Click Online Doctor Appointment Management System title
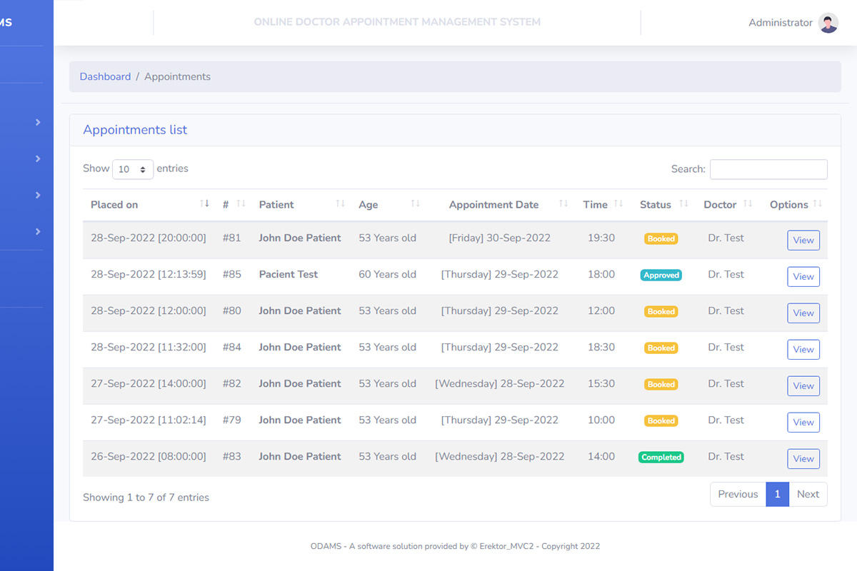 pos(397,22)
